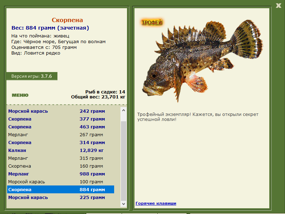Click the fish list scrollbar thumb
The height and width of the screenshot is (214, 285).
point(124,161)
